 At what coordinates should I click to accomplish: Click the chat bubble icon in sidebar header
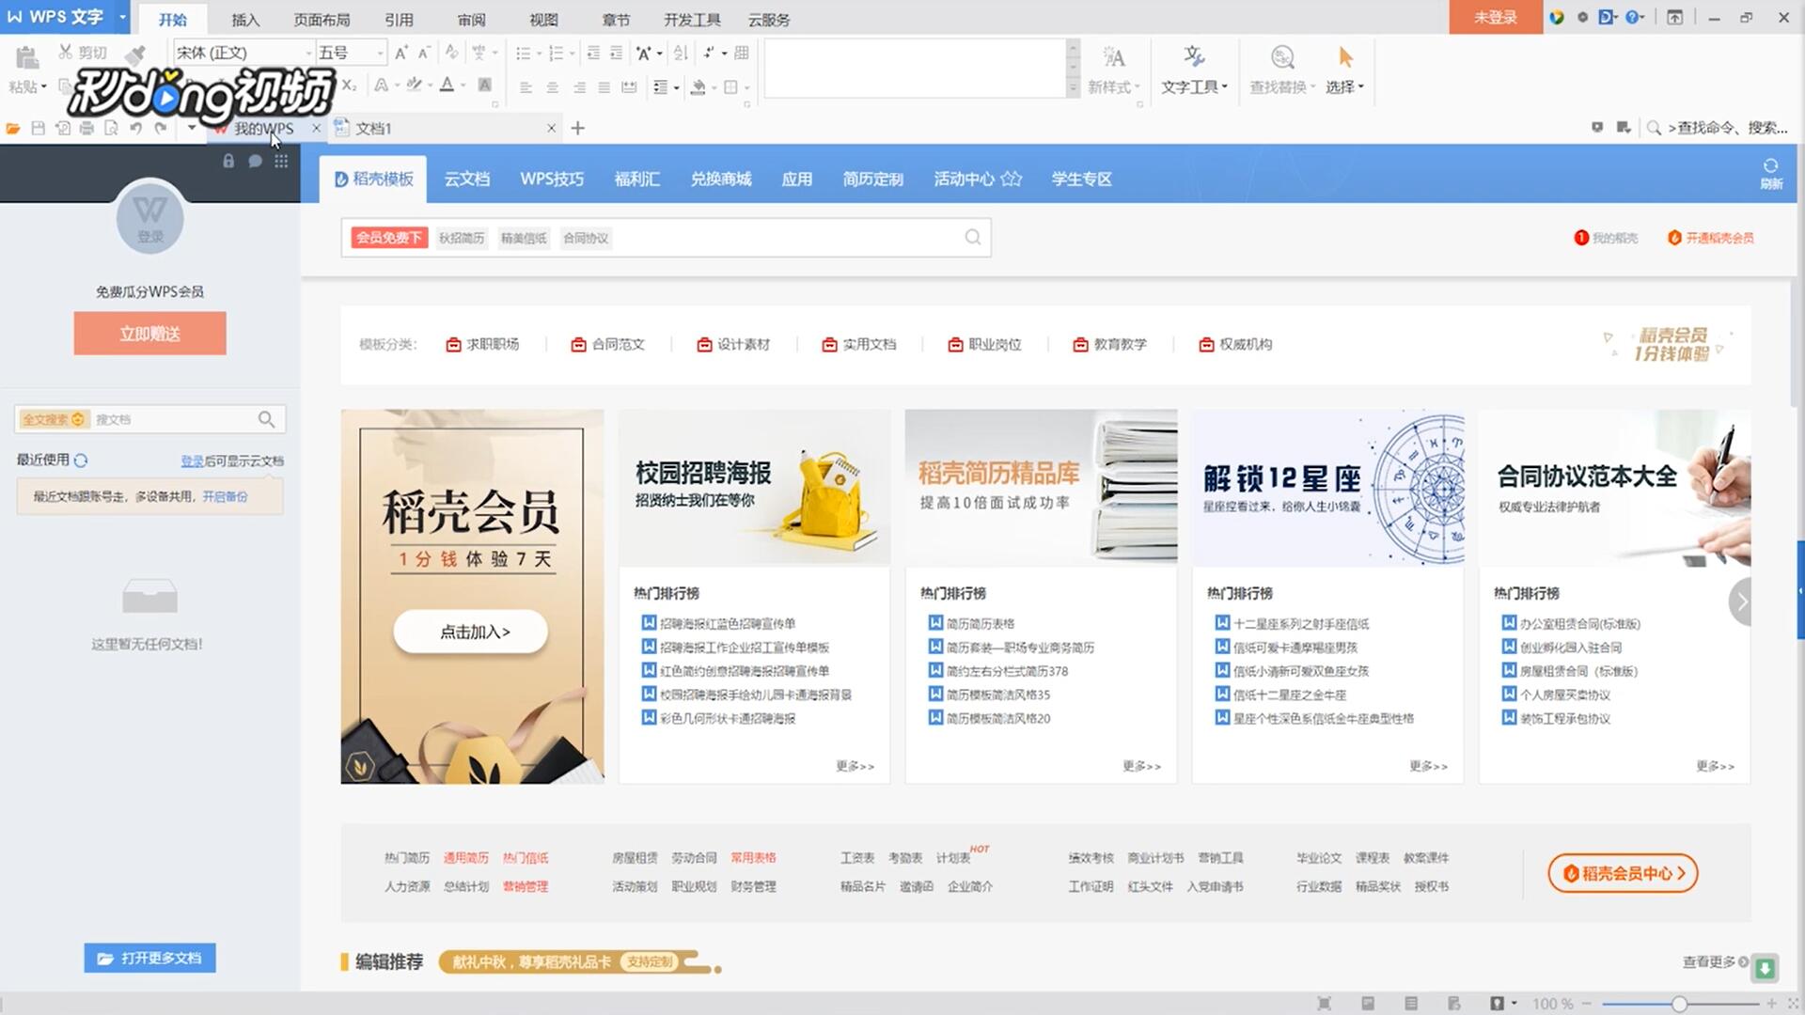(x=255, y=161)
